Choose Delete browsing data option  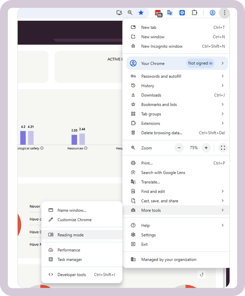(x=162, y=133)
